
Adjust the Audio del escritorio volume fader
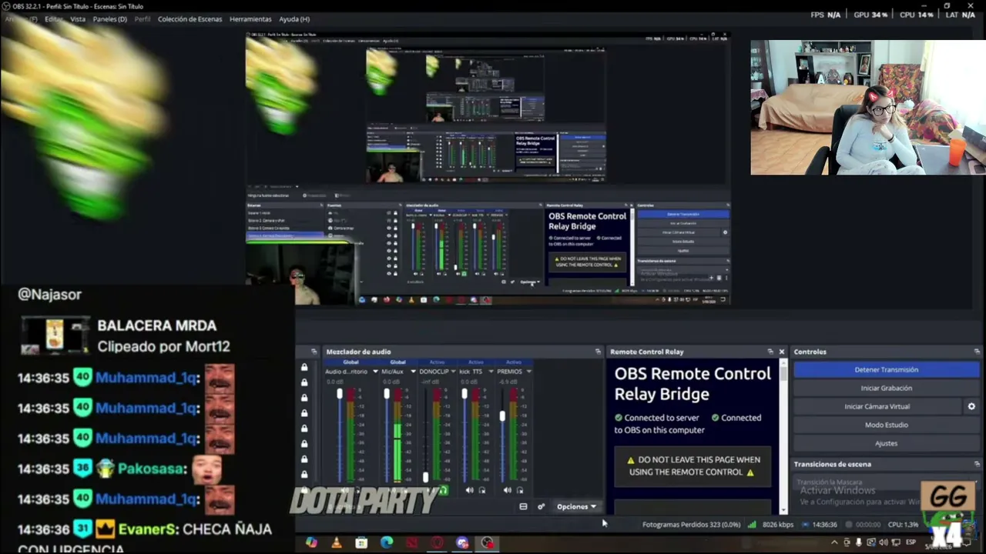tap(340, 394)
